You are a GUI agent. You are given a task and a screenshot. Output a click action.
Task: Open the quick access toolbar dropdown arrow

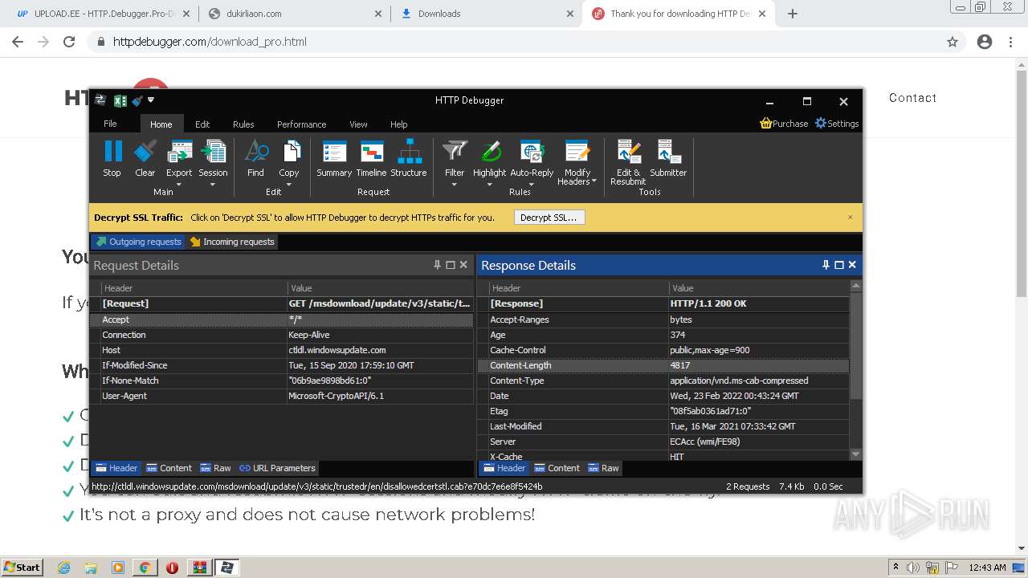pos(151,100)
